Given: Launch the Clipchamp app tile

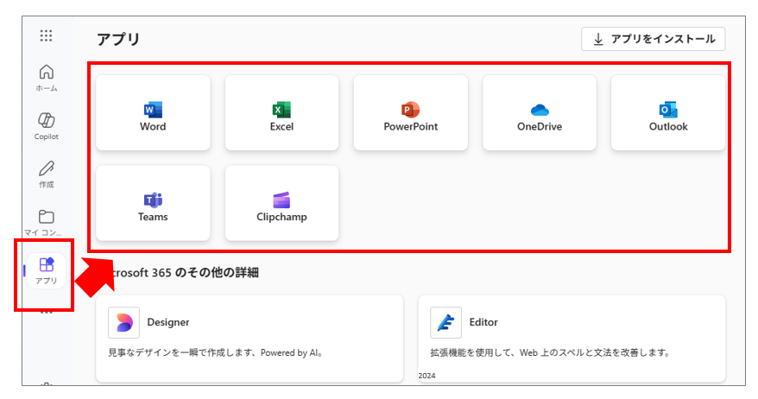Looking at the screenshot, I should (281, 203).
